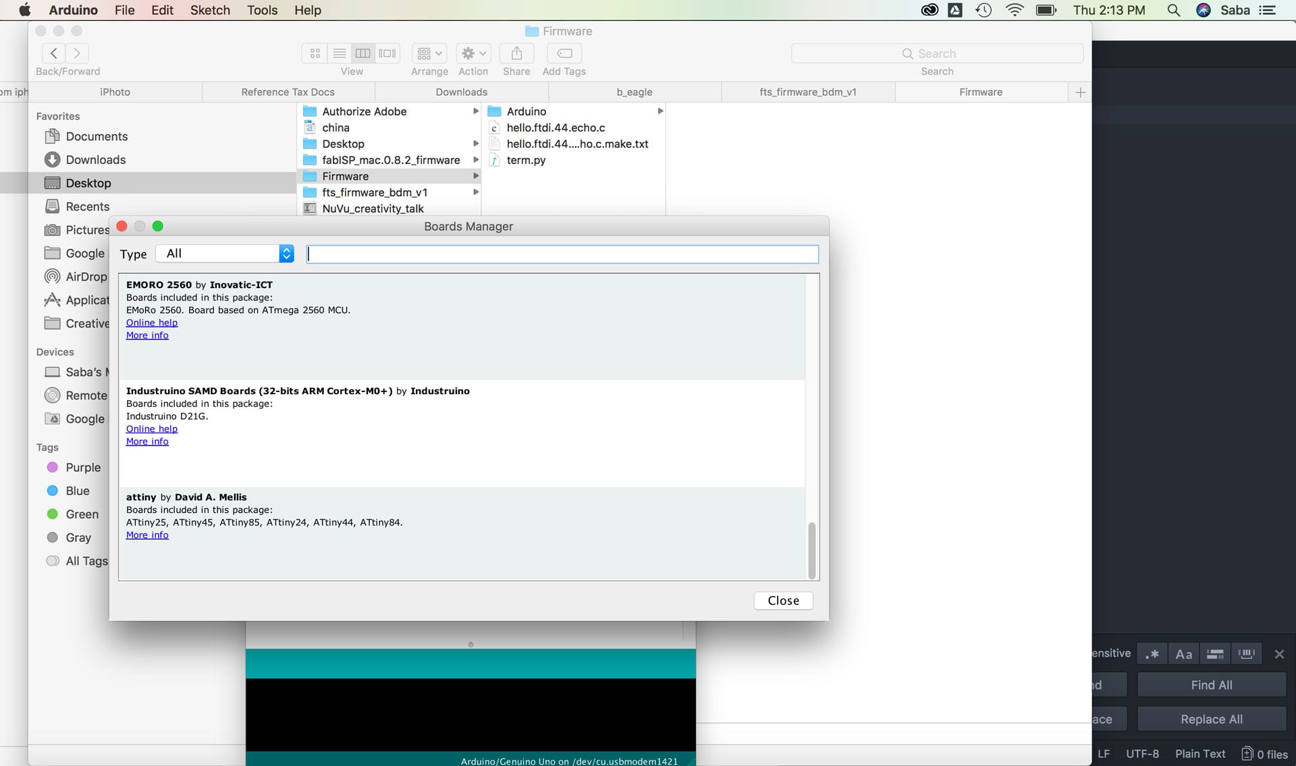The width and height of the screenshot is (1296, 766).
Task: Open More info for attiny package
Action: [x=147, y=535]
